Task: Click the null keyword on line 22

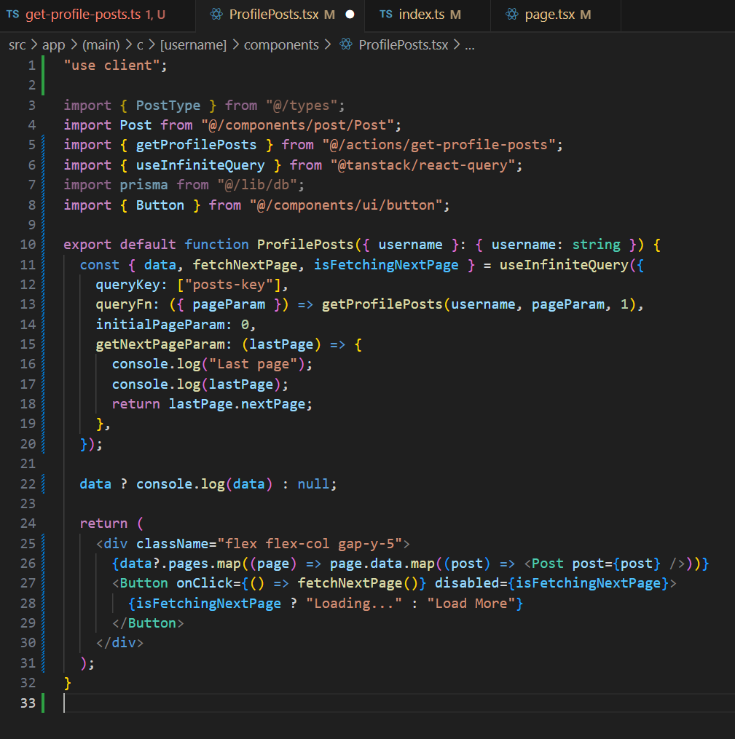Action: click(x=313, y=484)
